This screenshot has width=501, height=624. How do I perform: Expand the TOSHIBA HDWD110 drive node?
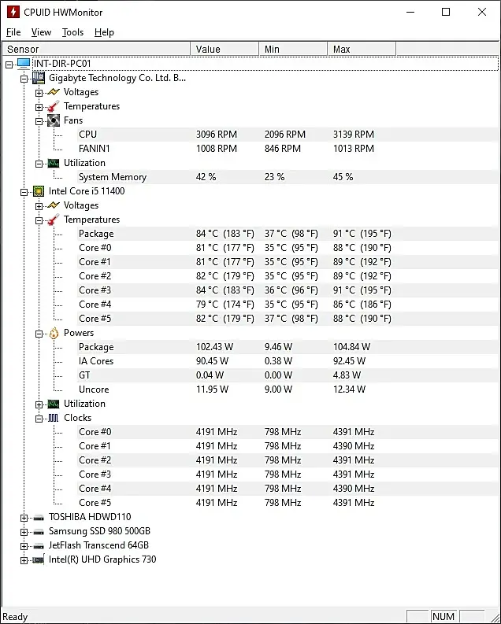24,517
